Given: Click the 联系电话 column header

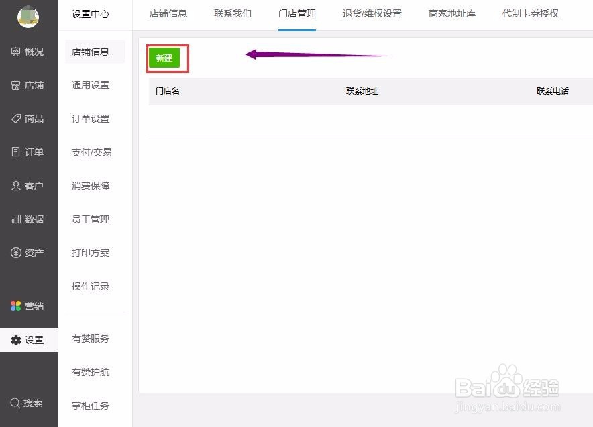Looking at the screenshot, I should 553,90.
